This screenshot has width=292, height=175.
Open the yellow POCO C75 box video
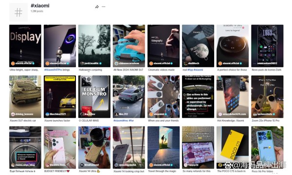(233, 147)
